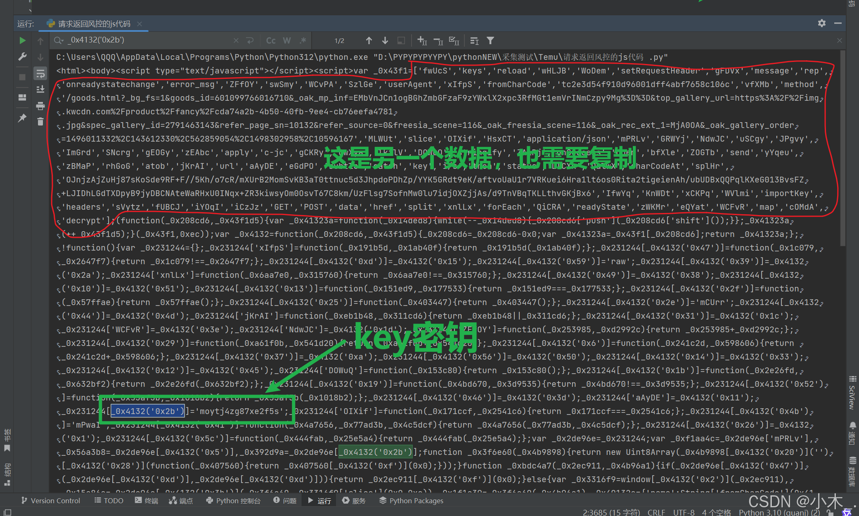Open the 端点 endpoints tab
Screen dimensions: 859x516
point(181,501)
